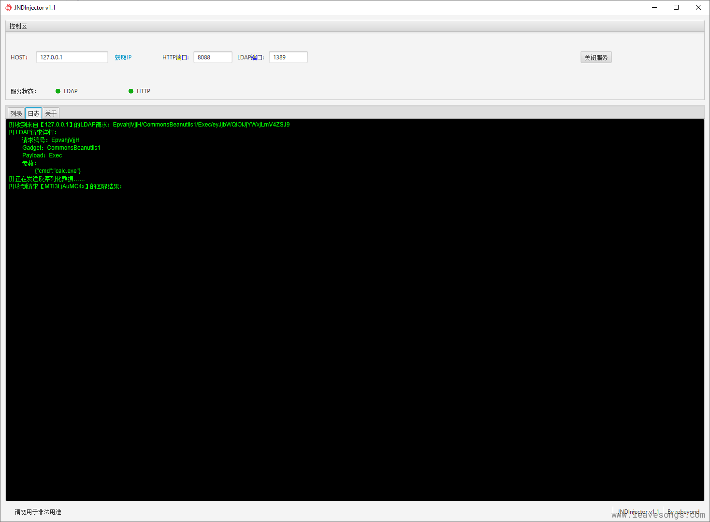This screenshot has width=710, height=522.
Task: Click the Gadget CommonsBeanutils1 log line
Action: coord(61,148)
